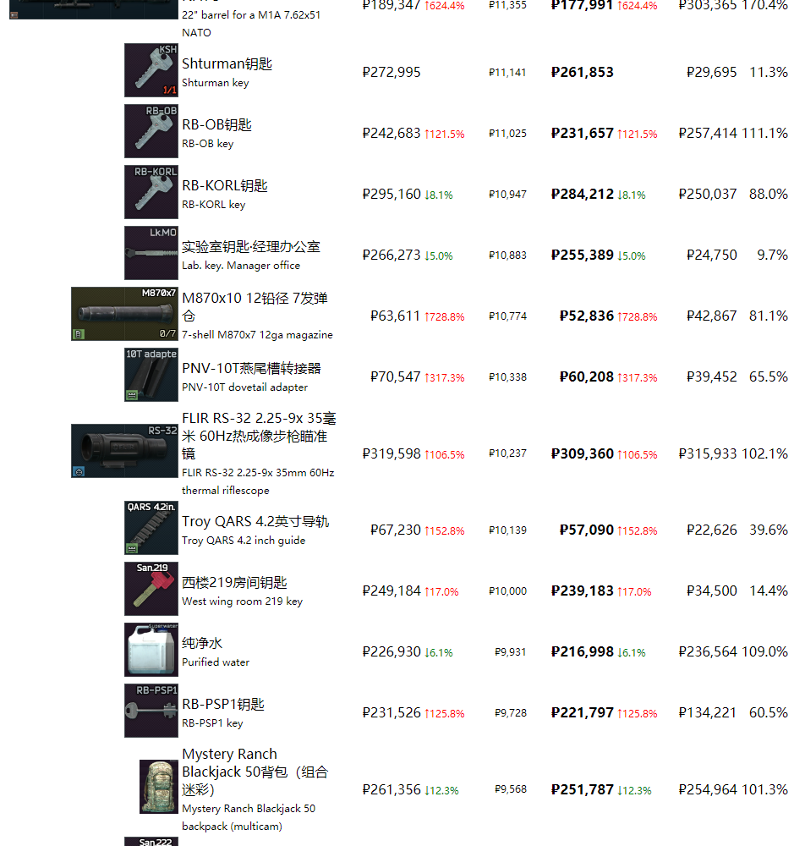The image size is (794, 846).
Task: Click the Shturman key item icon
Action: tap(151, 70)
